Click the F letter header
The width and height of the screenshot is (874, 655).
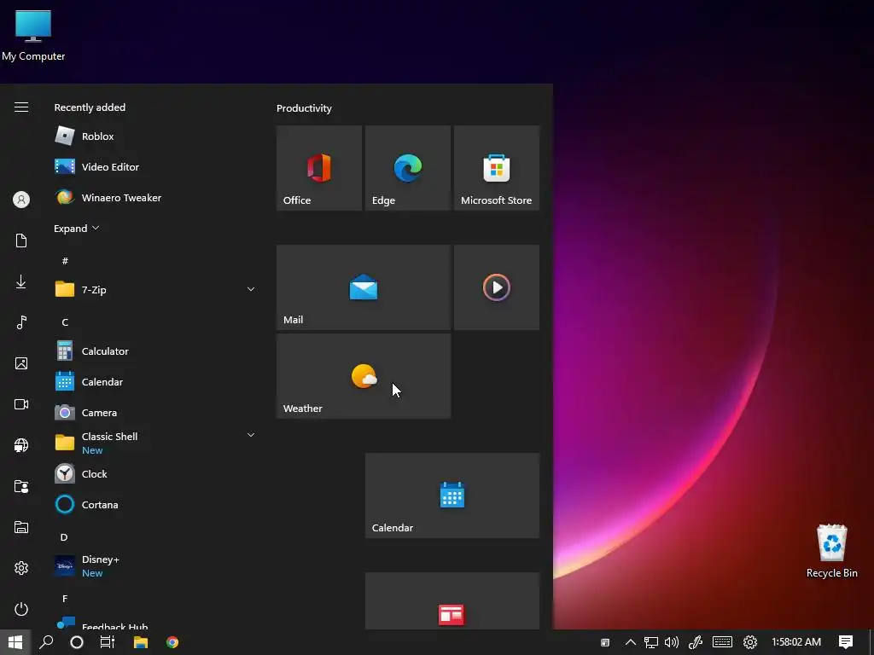(x=65, y=598)
